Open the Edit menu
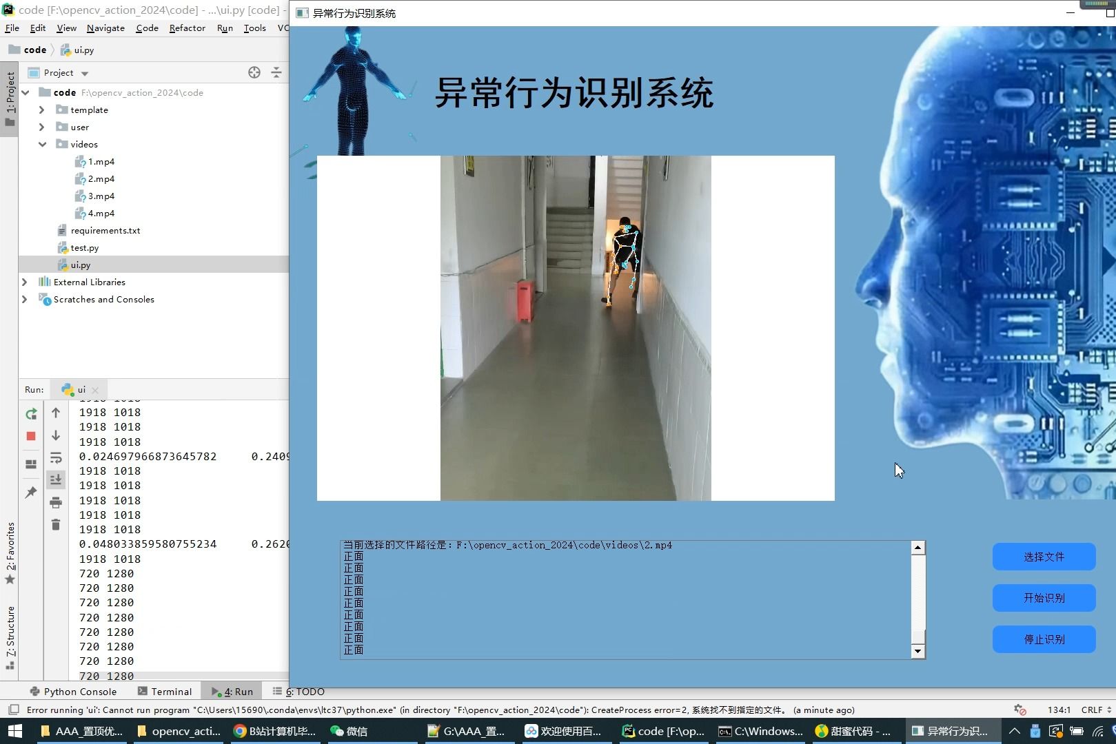 coord(38,28)
